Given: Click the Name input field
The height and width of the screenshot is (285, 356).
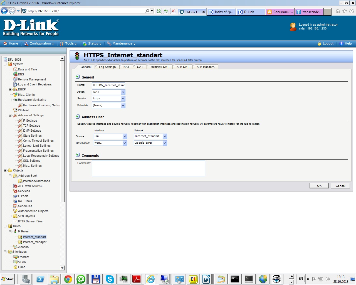Looking at the screenshot, I should (x=109, y=85).
